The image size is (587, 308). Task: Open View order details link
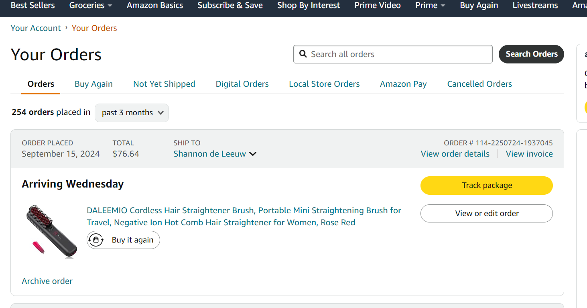455,154
